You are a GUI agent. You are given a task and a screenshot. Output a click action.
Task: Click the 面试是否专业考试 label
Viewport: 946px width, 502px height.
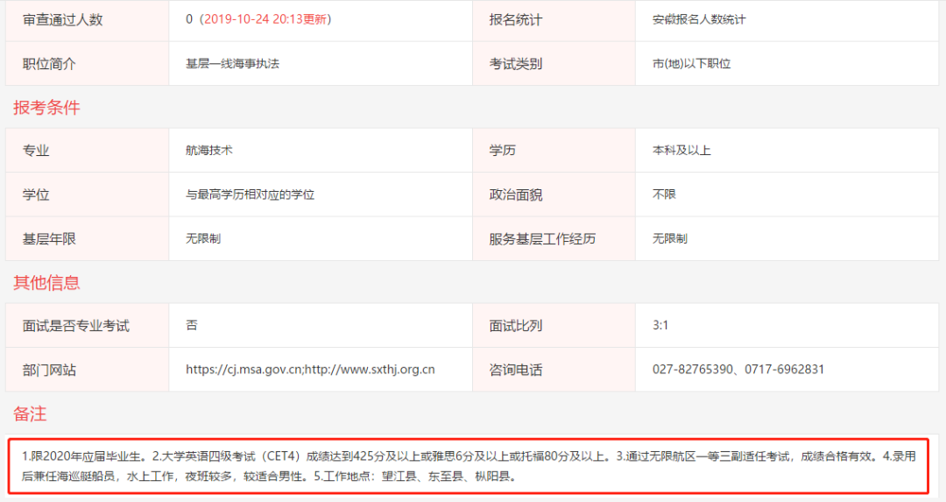pyautogui.click(x=76, y=326)
